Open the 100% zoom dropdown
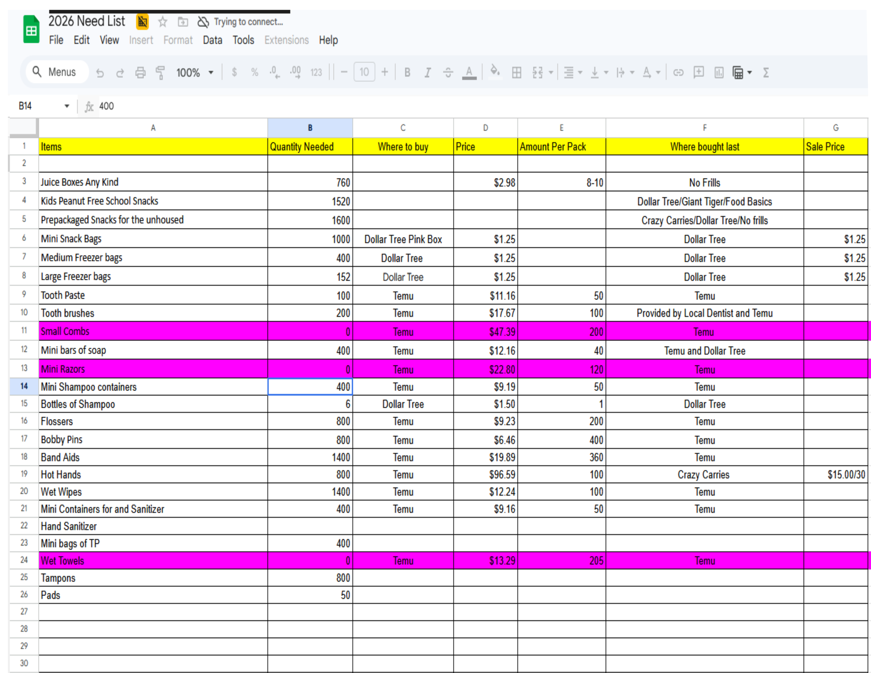 pos(195,72)
